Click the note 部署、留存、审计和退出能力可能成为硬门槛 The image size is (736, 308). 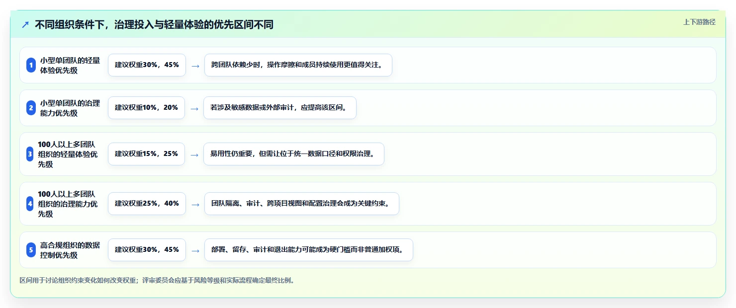point(309,250)
